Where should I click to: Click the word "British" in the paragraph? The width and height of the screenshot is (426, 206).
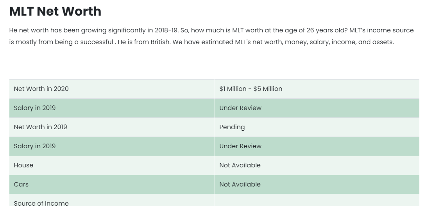pos(160,42)
